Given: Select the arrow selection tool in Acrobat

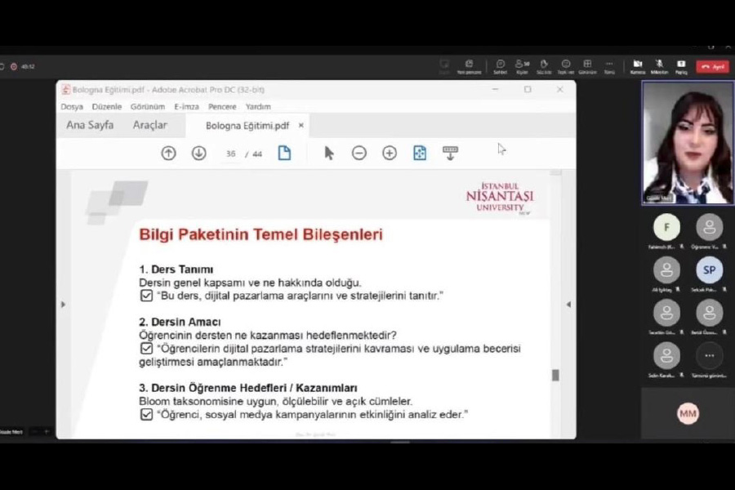Looking at the screenshot, I should 329,153.
